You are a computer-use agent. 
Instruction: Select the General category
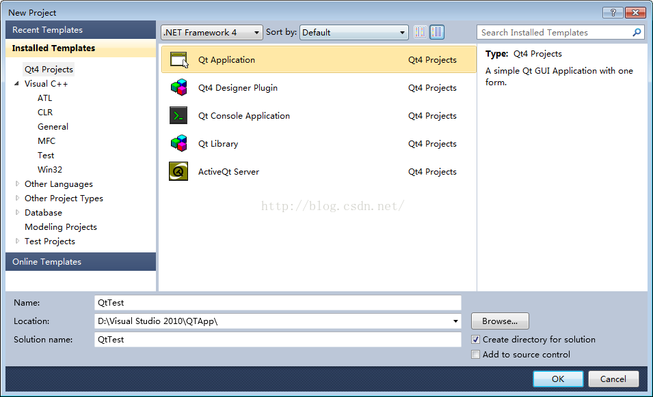[x=53, y=127]
